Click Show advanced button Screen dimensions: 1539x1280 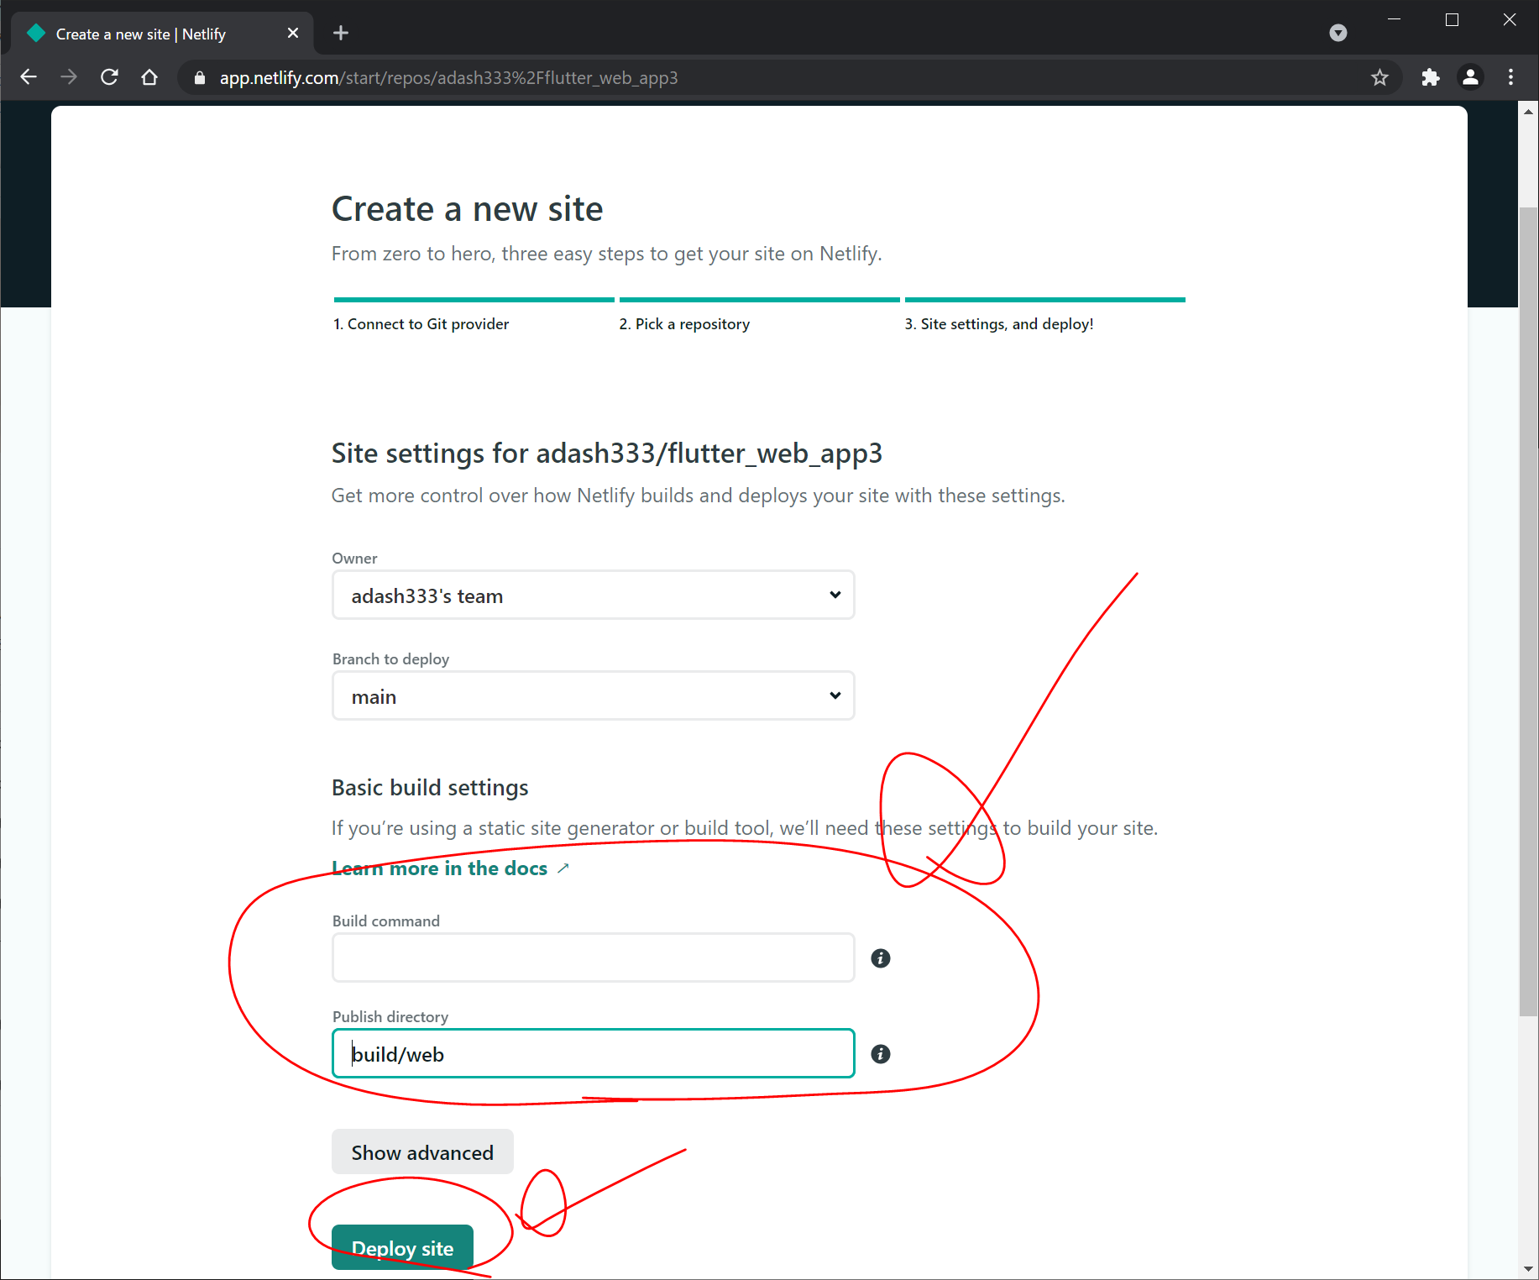coord(422,1152)
